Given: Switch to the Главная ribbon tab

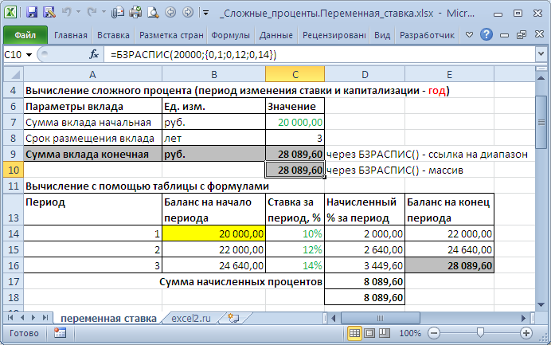Looking at the screenshot, I should pyautogui.click(x=70, y=35).
